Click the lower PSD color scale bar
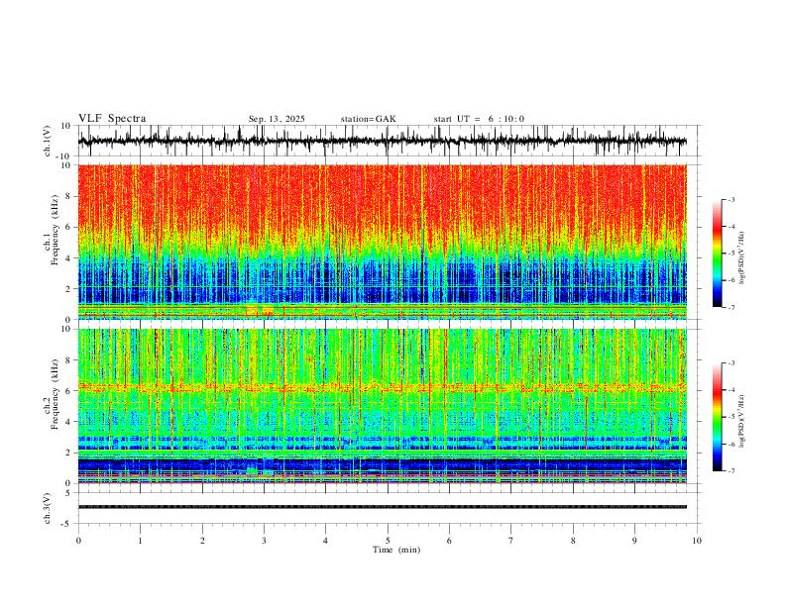Viewport: 785px width, 606px height. click(717, 417)
